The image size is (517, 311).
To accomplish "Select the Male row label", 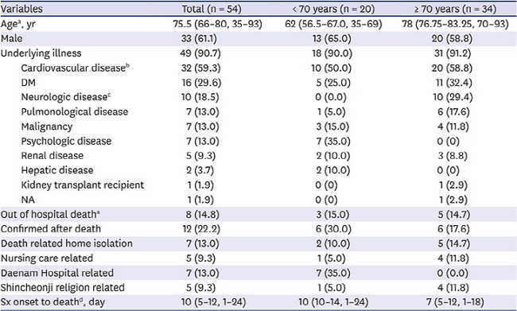I will [12, 39].
